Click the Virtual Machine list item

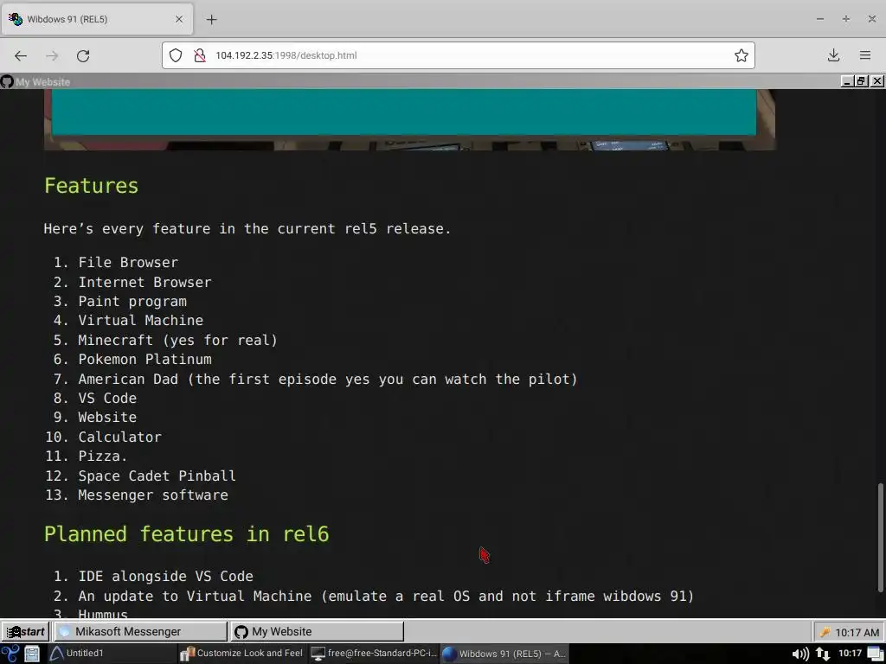141,320
